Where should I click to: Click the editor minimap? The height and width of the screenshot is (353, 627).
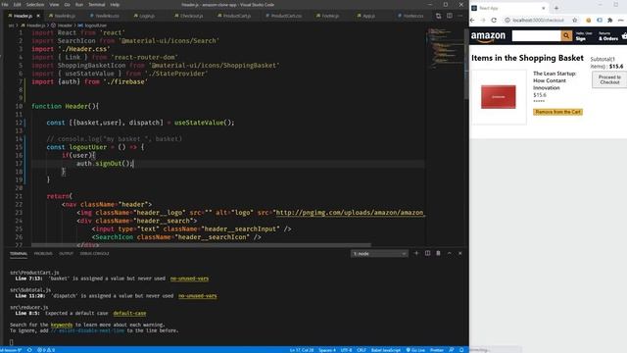pyautogui.click(x=444, y=48)
